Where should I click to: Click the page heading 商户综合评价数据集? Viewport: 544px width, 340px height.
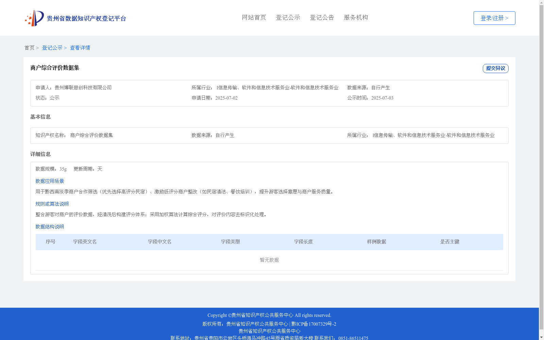tap(55, 68)
